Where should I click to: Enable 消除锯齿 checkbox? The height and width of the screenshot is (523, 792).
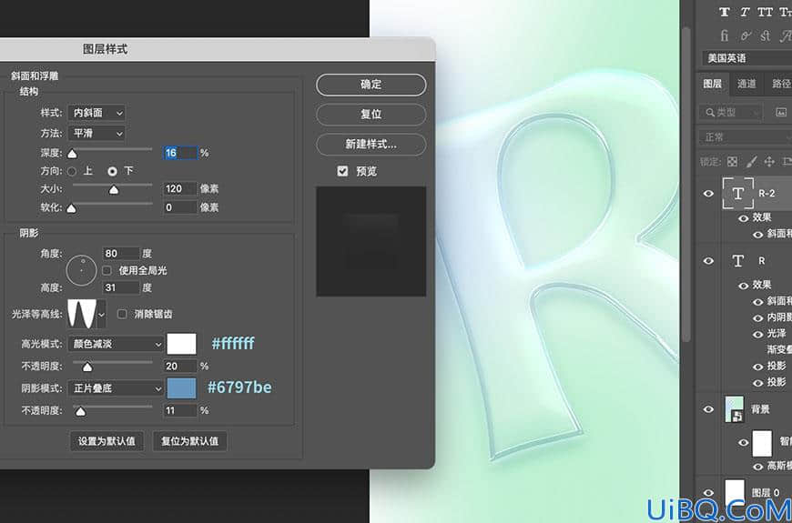pyautogui.click(x=122, y=314)
